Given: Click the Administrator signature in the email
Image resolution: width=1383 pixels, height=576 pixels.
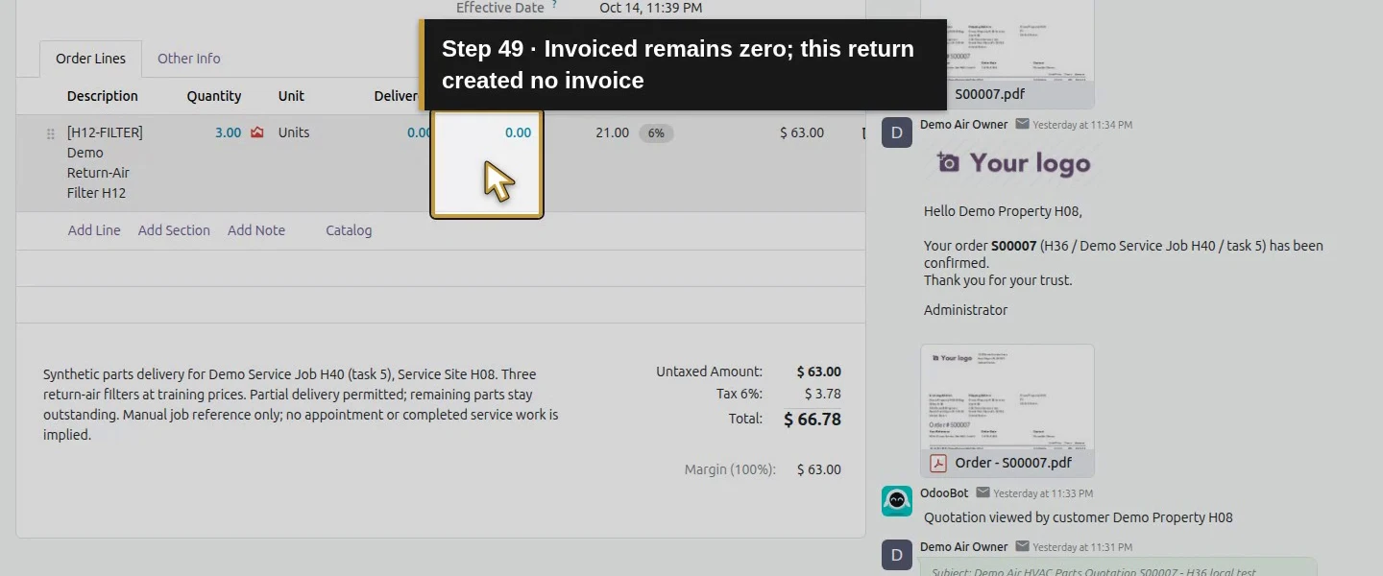Looking at the screenshot, I should click(x=965, y=310).
